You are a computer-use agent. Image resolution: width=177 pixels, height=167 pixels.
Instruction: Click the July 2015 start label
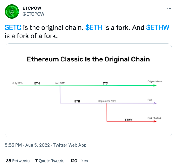[17, 83]
